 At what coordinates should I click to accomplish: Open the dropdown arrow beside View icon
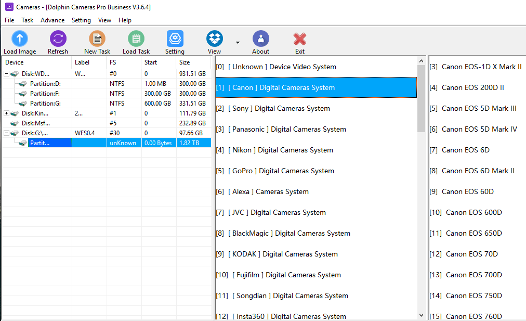pyautogui.click(x=238, y=43)
